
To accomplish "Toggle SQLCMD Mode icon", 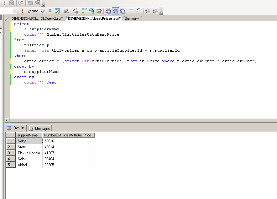I will (x=99, y=11).
